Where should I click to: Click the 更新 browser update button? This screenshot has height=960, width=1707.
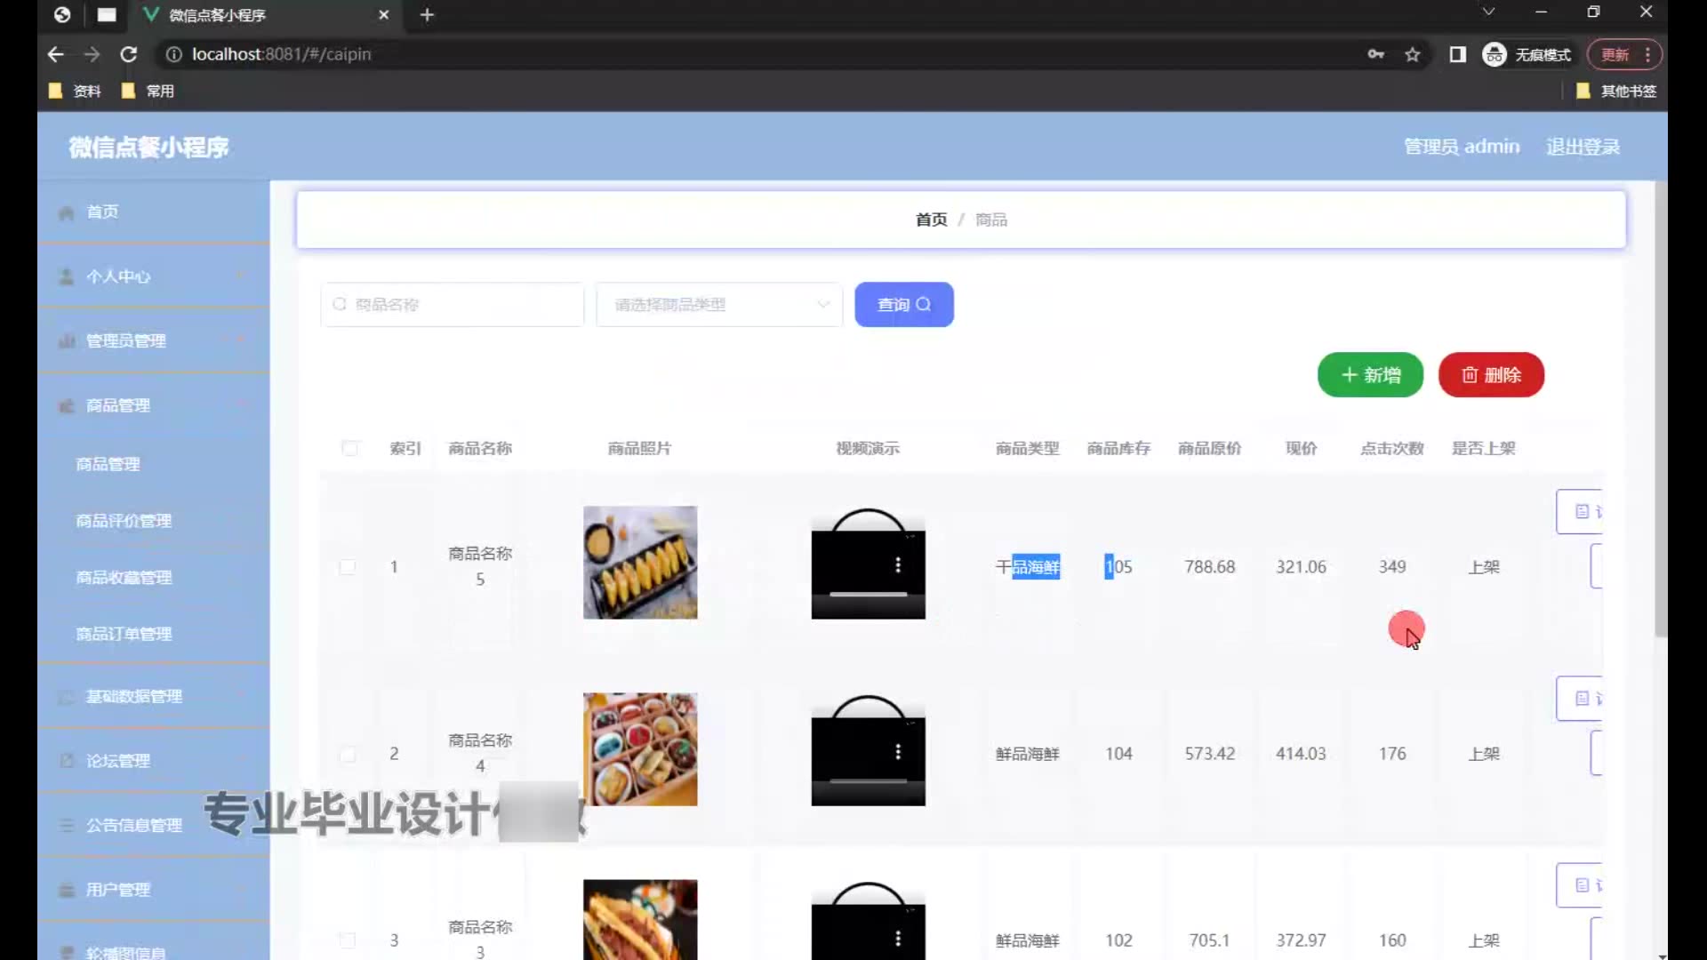(x=1624, y=54)
